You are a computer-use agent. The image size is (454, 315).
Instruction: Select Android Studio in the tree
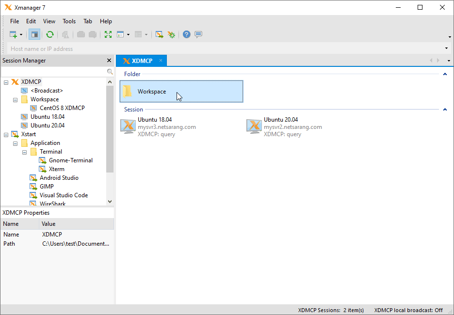point(59,177)
